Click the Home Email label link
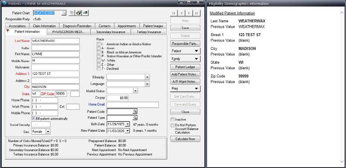 [x=97, y=104]
